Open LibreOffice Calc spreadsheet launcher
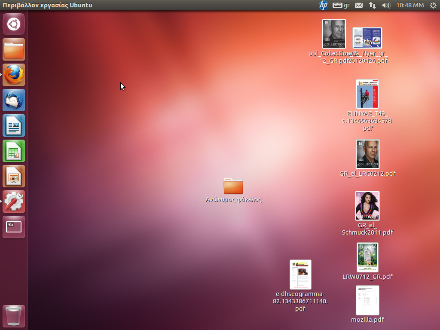The width and height of the screenshot is (440, 330). [14, 151]
